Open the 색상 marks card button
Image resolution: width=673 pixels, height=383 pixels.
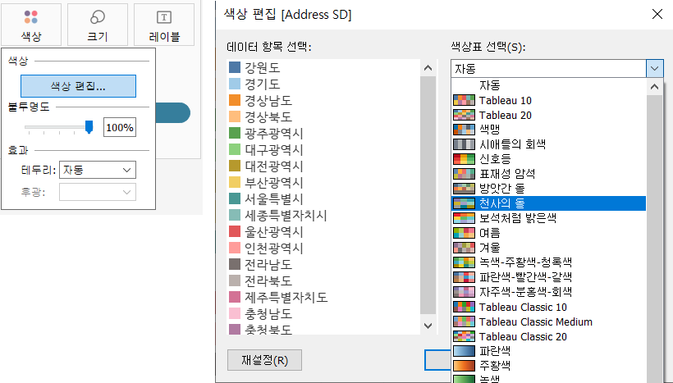31,25
